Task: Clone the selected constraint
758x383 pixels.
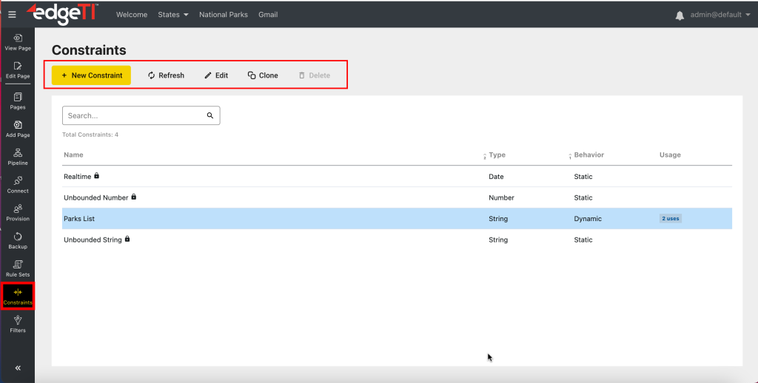Action: click(x=263, y=75)
